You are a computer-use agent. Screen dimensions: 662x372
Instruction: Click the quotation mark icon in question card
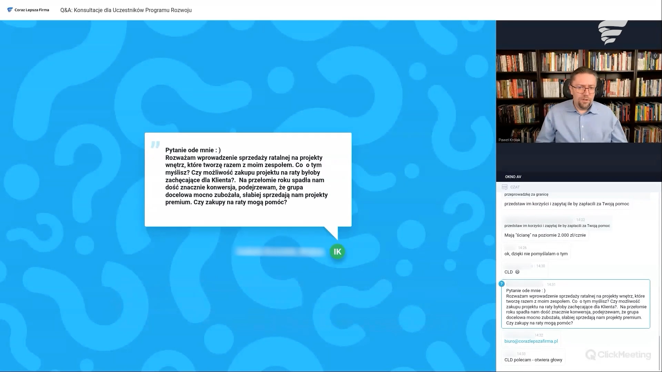click(x=155, y=145)
